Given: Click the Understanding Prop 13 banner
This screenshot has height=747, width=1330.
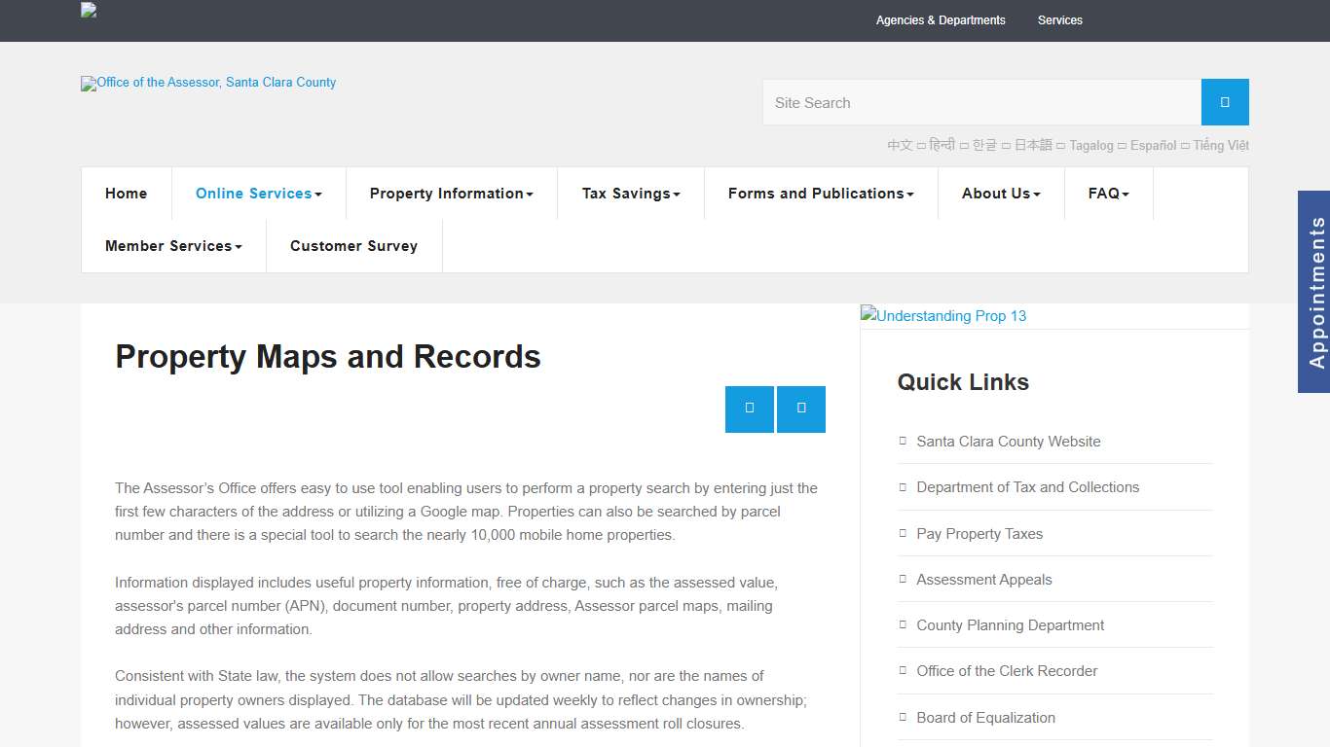Looking at the screenshot, I should tap(942, 316).
